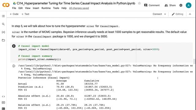Open the Edit menu
Viewport: 196px width, 110px height.
[x=21, y=8]
